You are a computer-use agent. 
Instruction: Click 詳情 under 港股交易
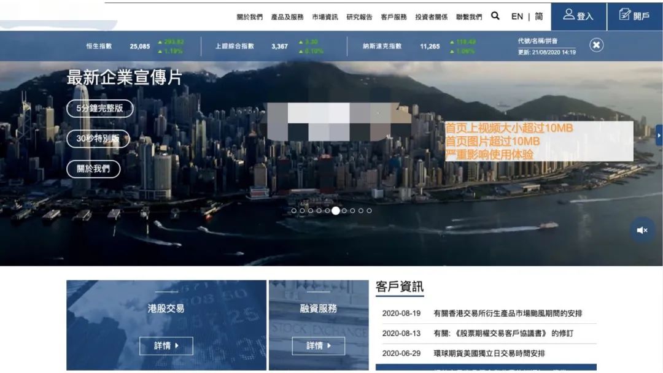pos(166,346)
